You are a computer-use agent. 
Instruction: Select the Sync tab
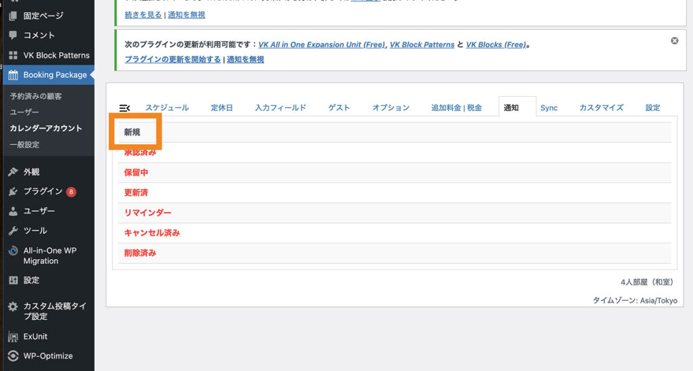(549, 108)
